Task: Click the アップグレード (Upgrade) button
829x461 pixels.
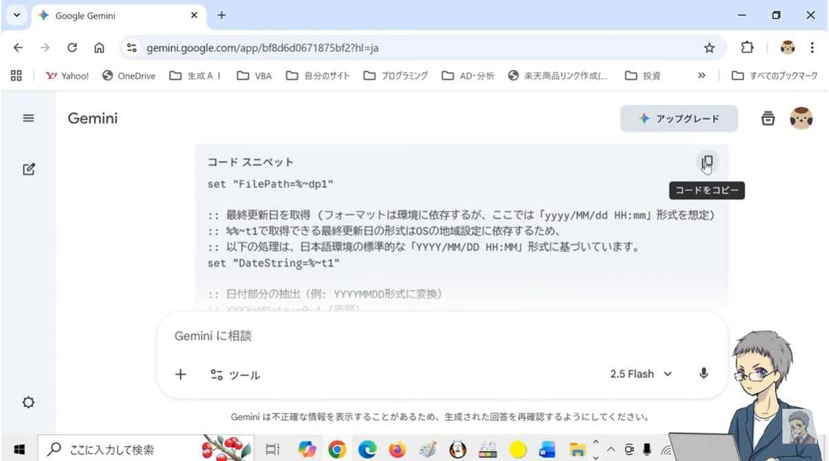Action: (x=678, y=118)
